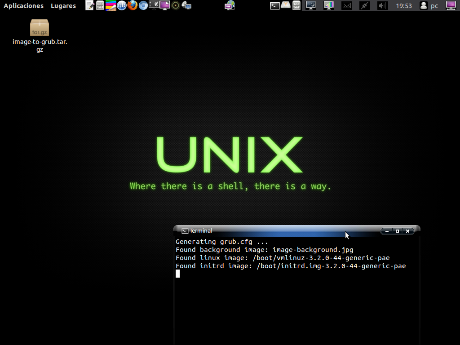
Task: Click the Terminal title bar text
Action: (x=201, y=231)
